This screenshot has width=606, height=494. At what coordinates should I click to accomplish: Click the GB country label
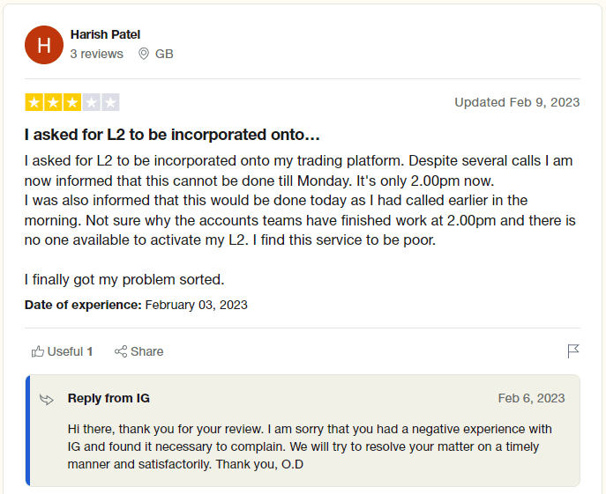coord(164,54)
